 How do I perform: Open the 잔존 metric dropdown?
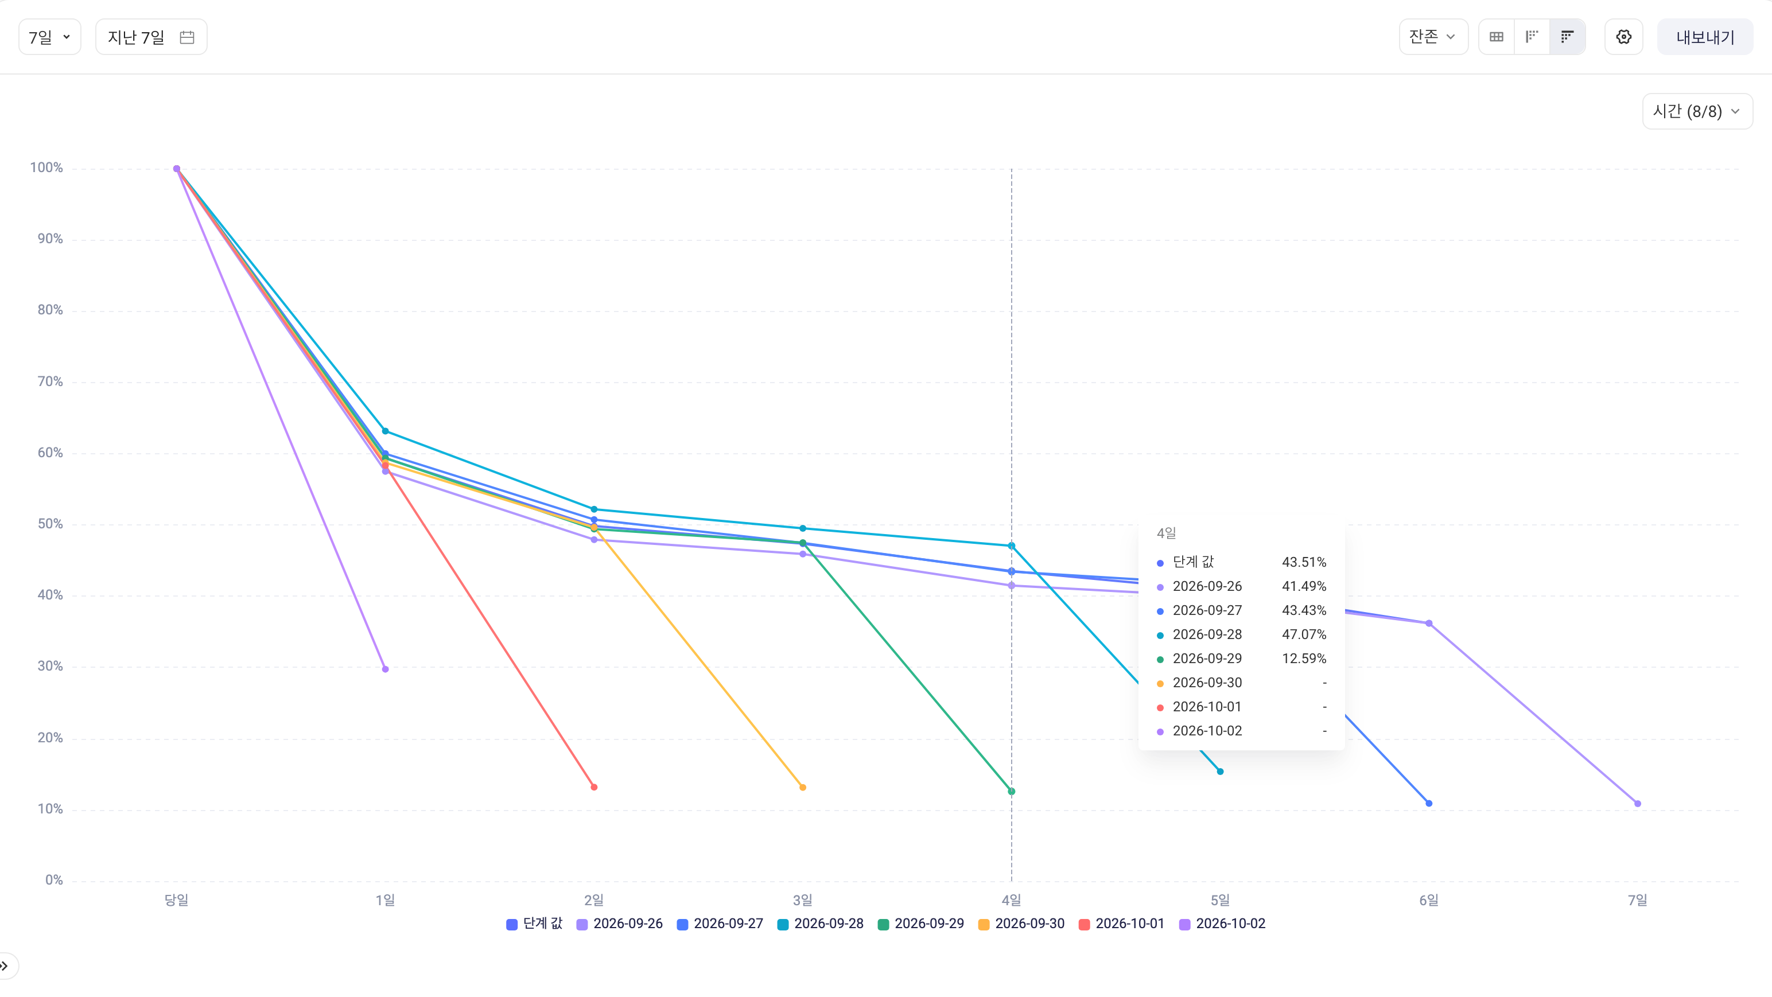tap(1433, 37)
